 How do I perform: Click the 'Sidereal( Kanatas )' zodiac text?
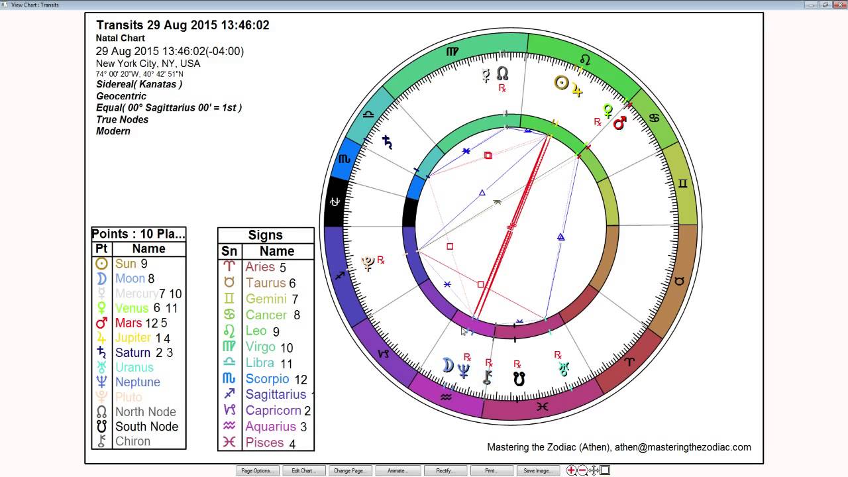pyautogui.click(x=139, y=84)
